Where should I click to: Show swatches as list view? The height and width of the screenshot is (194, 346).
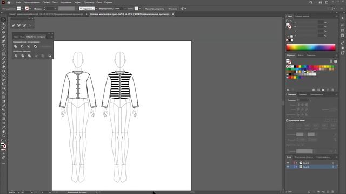click(x=331, y=61)
